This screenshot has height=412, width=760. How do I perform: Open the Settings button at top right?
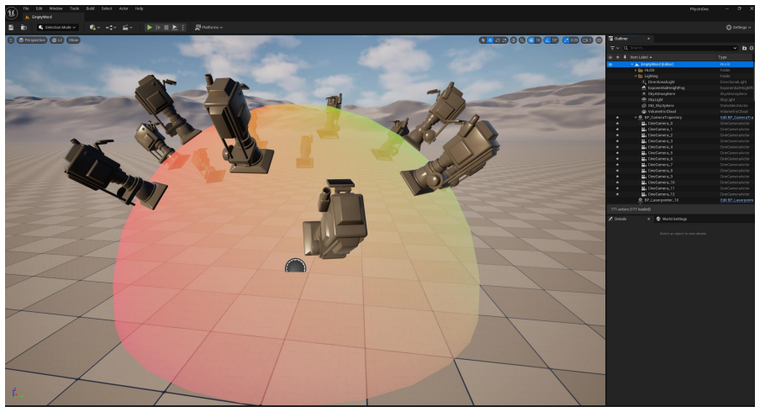[738, 28]
